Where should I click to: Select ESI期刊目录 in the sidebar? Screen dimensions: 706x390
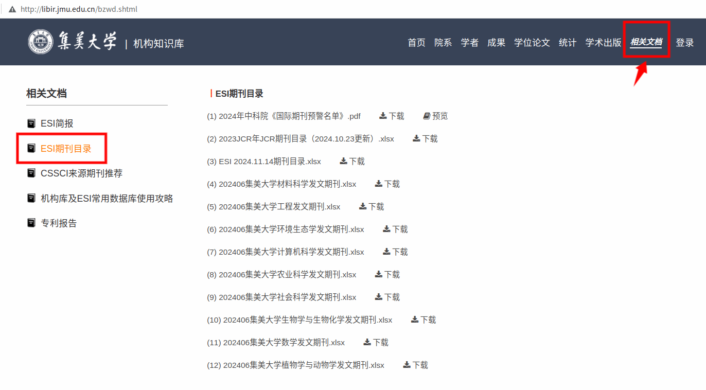tap(66, 149)
